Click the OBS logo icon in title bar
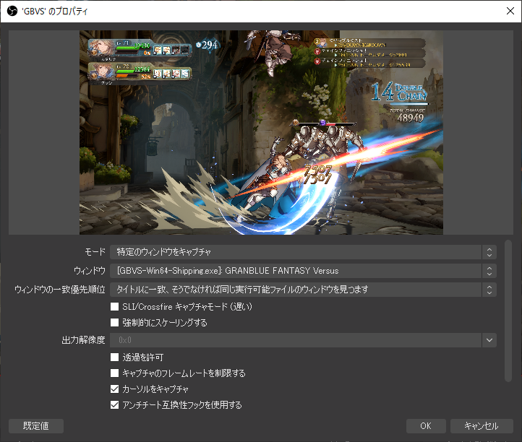 (x=12, y=12)
